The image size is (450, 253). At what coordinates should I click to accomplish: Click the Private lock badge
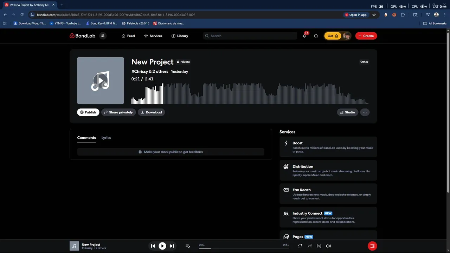coord(183,62)
